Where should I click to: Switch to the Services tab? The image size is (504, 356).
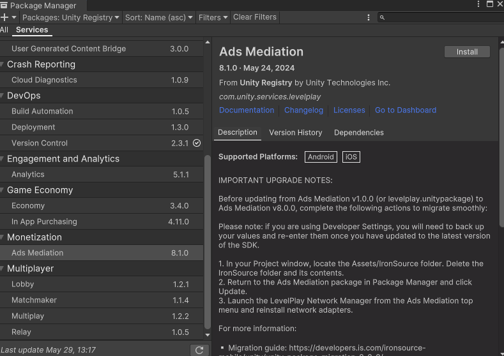tap(32, 30)
